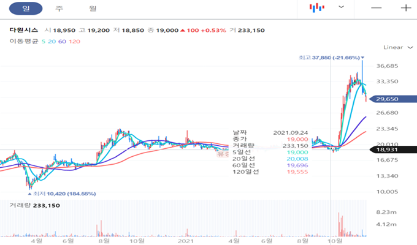Select the 일 (daily) chart tab

point(26,9)
